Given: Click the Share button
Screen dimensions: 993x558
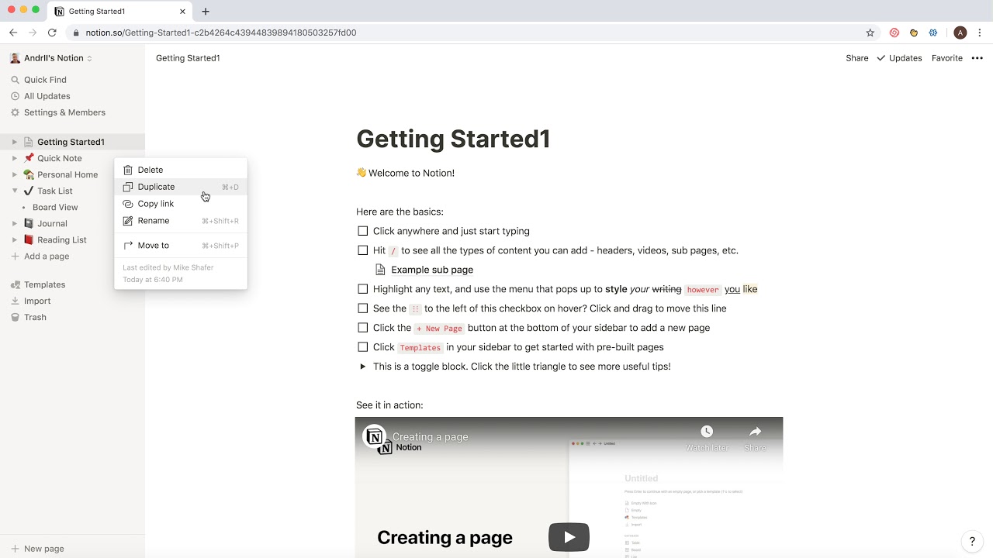Looking at the screenshot, I should click(x=857, y=58).
